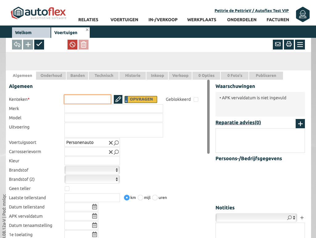Open the WERKPLAATS menu

tap(202, 20)
